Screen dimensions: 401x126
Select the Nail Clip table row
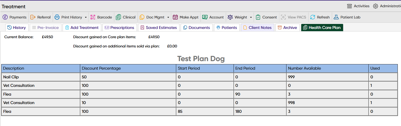click(40, 77)
